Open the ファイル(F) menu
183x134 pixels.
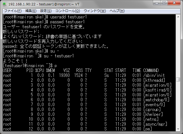[x=13, y=11]
